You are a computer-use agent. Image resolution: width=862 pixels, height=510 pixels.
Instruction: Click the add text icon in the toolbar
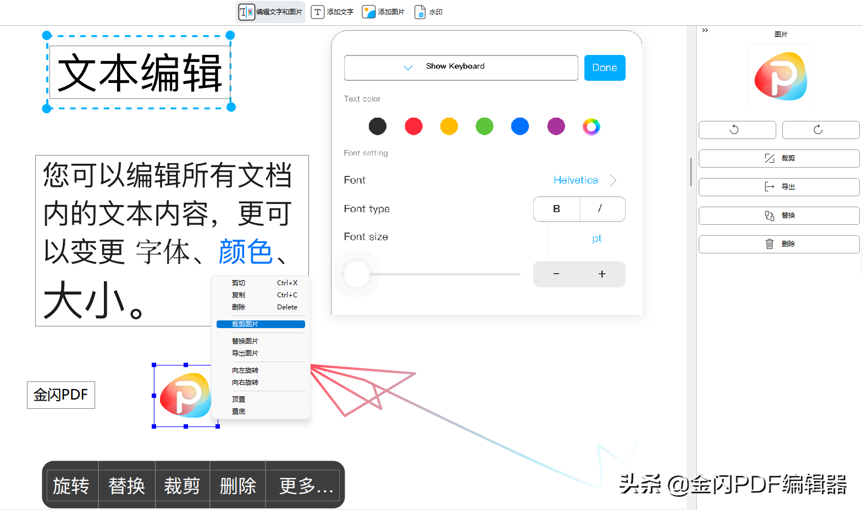317,12
